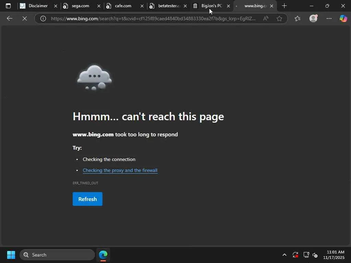
Task: Switch to the Disclaimer tab
Action: (38, 6)
